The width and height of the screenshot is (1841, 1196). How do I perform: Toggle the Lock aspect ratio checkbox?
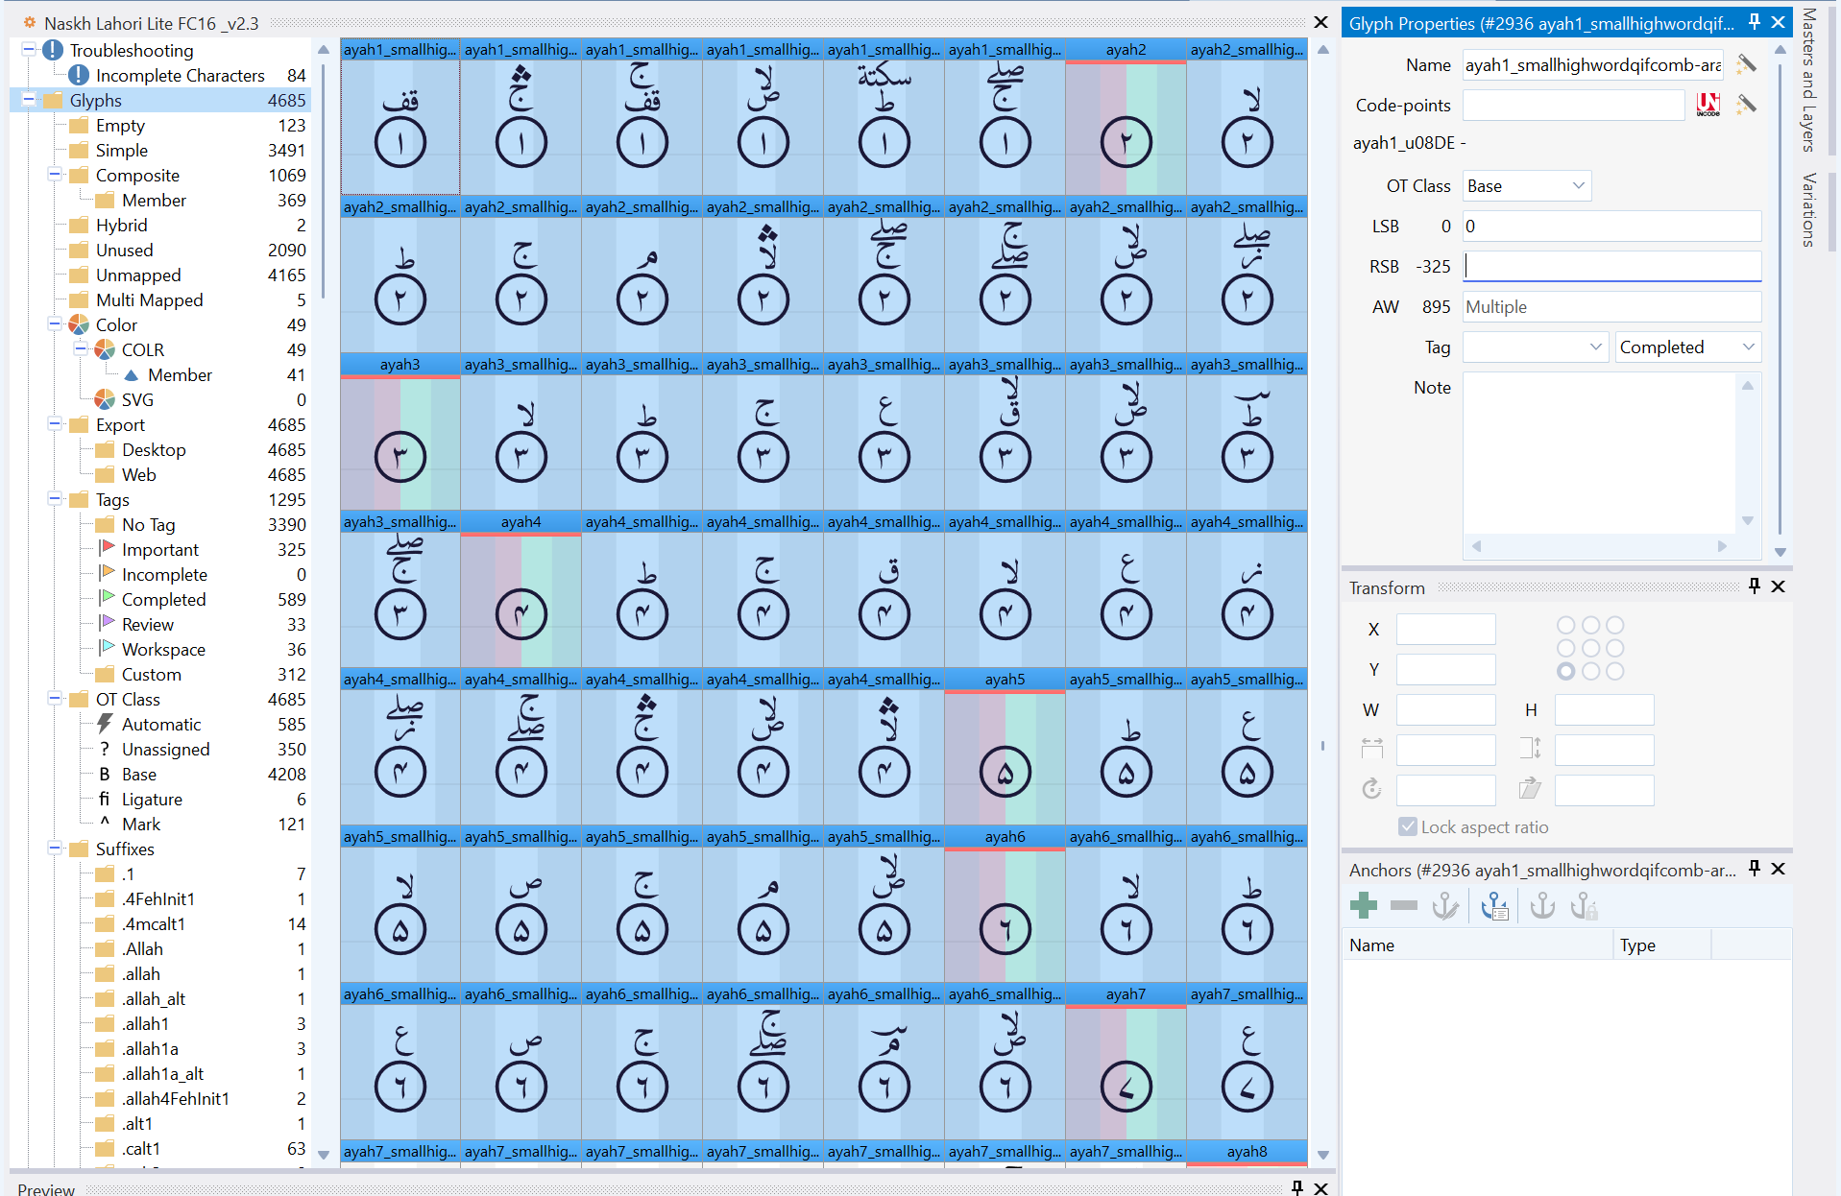click(x=1408, y=826)
